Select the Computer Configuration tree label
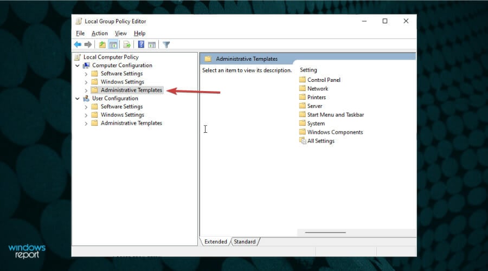The image size is (488, 271). (123, 66)
